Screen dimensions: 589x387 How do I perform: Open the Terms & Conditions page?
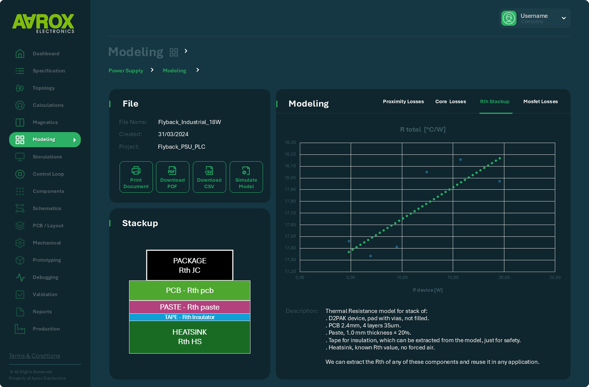(35, 356)
